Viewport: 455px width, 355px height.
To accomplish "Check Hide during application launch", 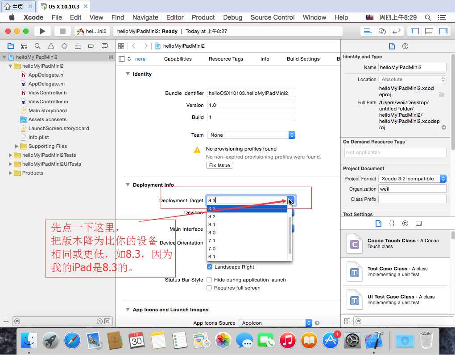I will [209, 280].
